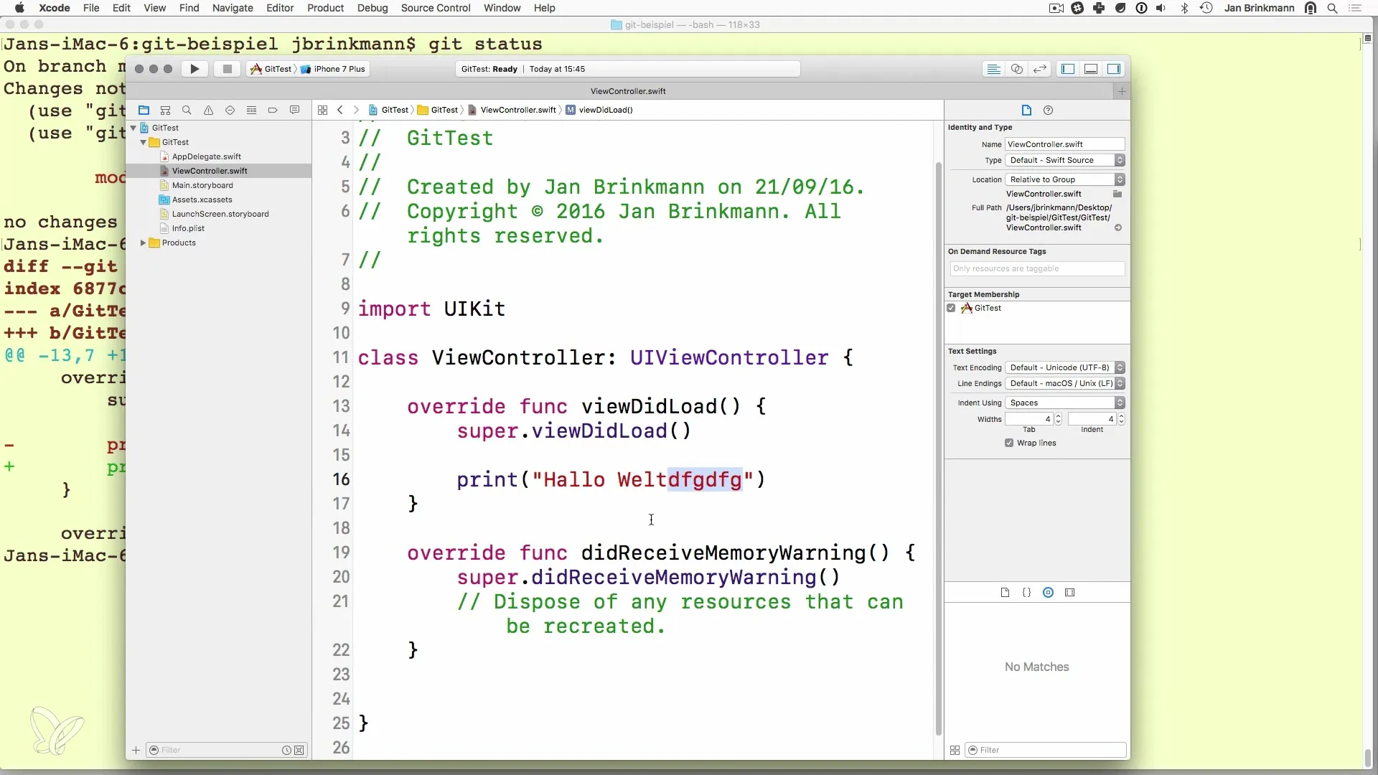The height and width of the screenshot is (775, 1378).
Task: Open the Source Control menu
Action: [x=436, y=8]
